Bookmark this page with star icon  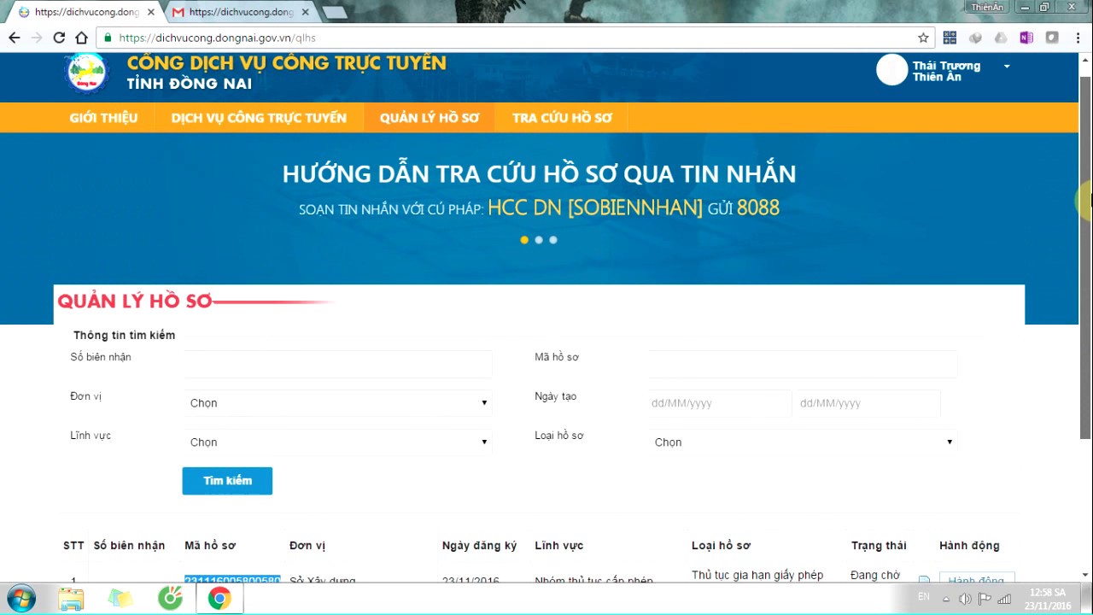point(923,38)
